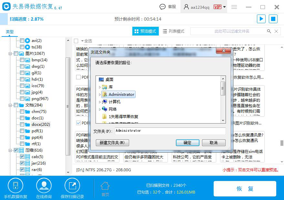The width and height of the screenshot is (284, 200).
Task: Close the 浏览文件夹 dialog
Action: tap(224, 51)
